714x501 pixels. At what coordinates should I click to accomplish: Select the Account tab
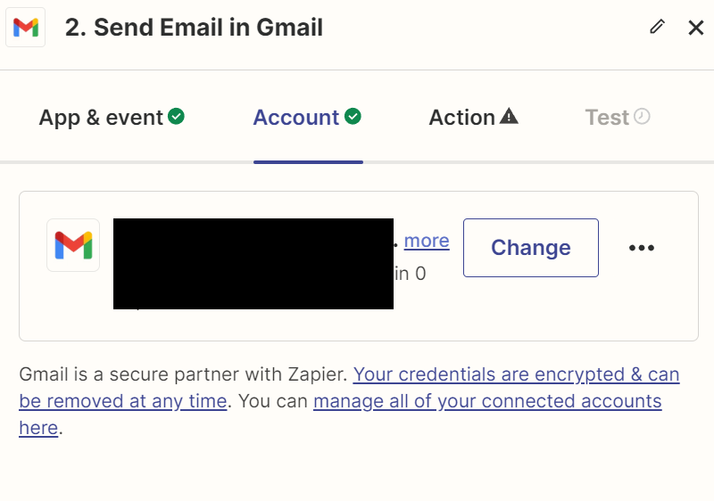click(x=296, y=118)
